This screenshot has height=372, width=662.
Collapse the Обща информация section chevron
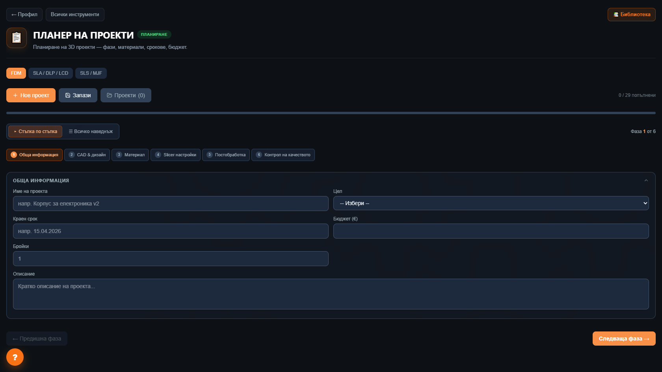coord(646,180)
